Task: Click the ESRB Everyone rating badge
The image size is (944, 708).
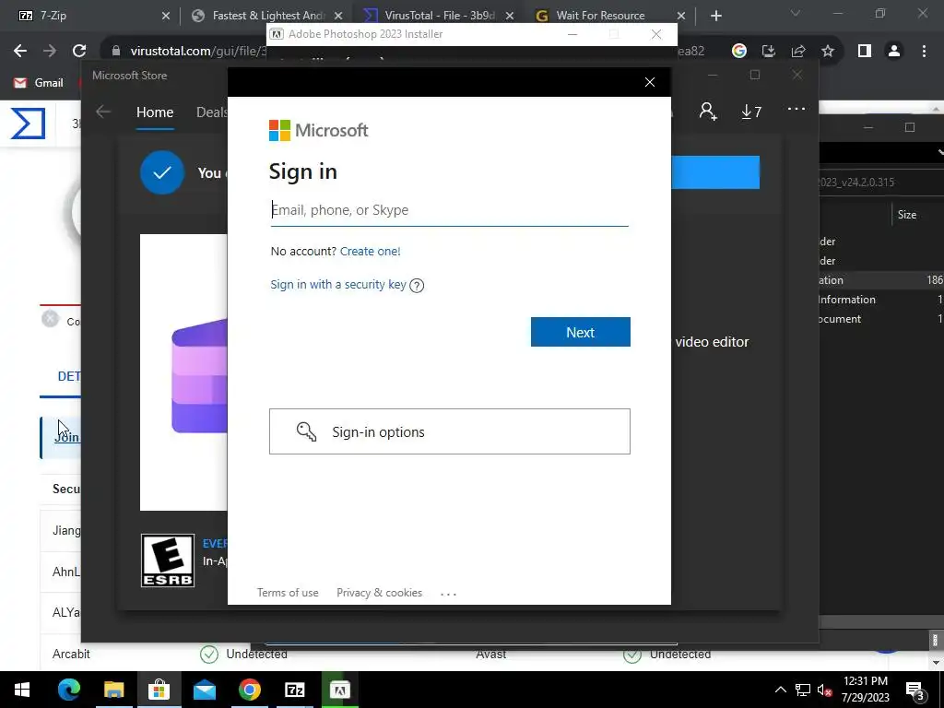Action: pyautogui.click(x=168, y=560)
